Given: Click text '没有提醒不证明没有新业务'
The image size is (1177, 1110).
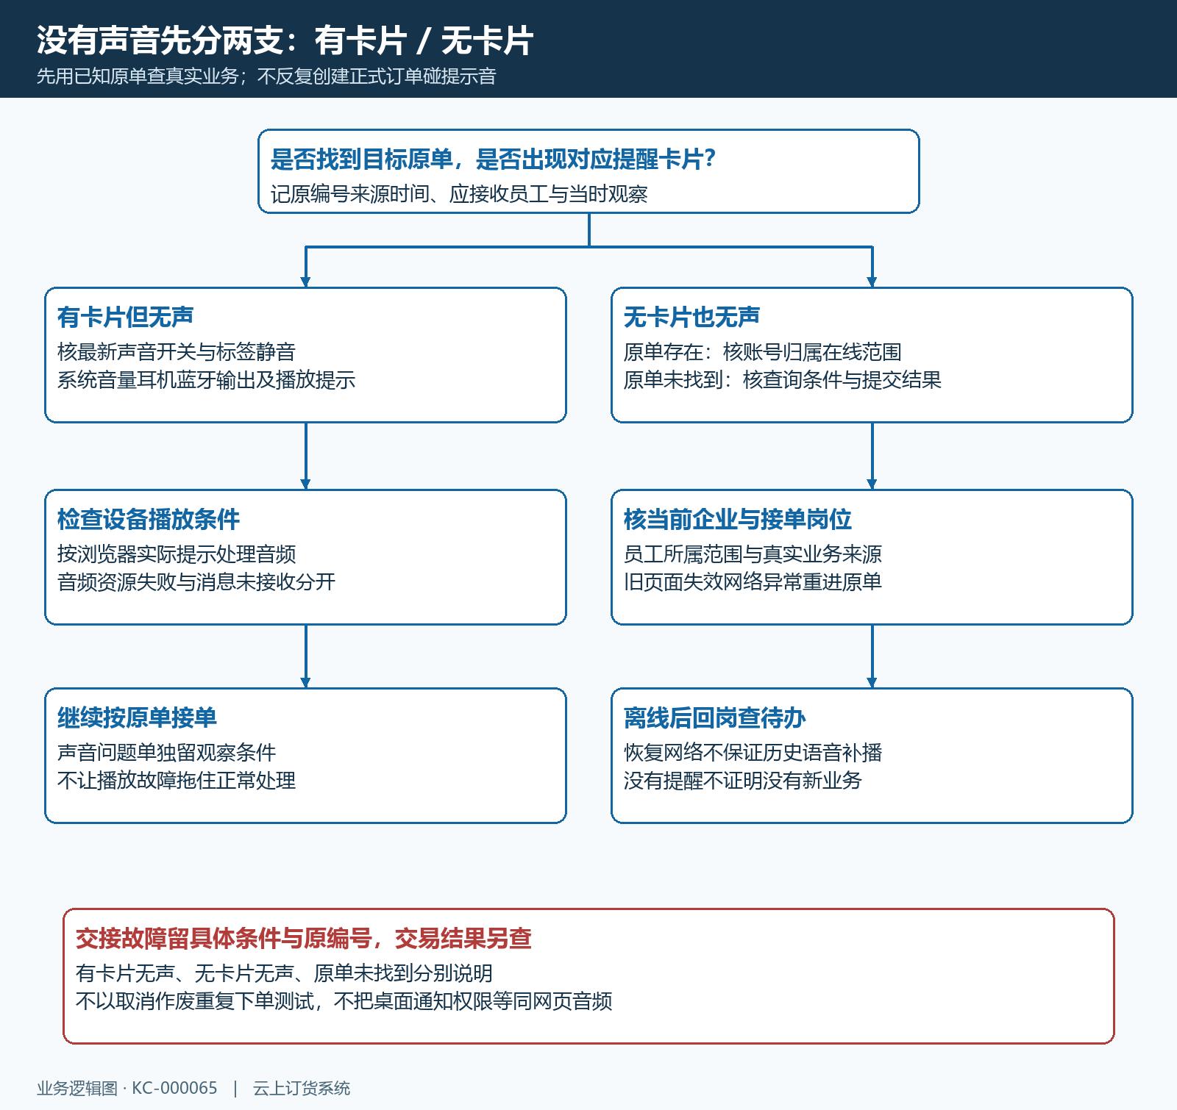Looking at the screenshot, I should click(743, 781).
